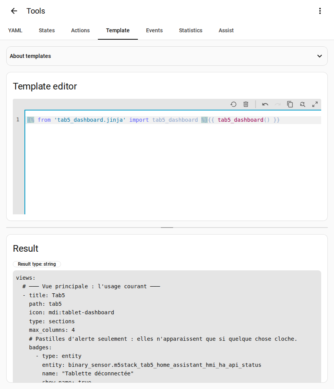The image size is (334, 389).
Task: Go back with the arrow icon
Action: 14,11
